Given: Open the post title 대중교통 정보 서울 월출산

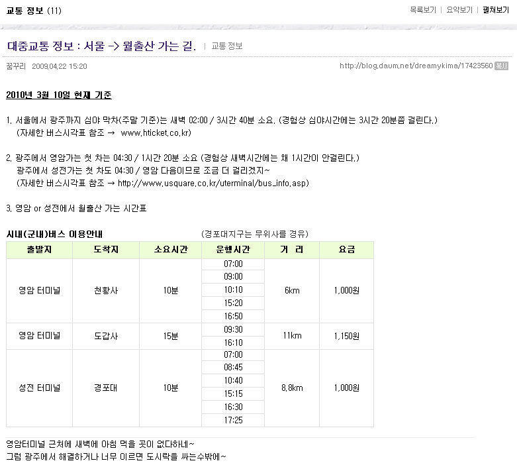Looking at the screenshot, I should pos(101,46).
